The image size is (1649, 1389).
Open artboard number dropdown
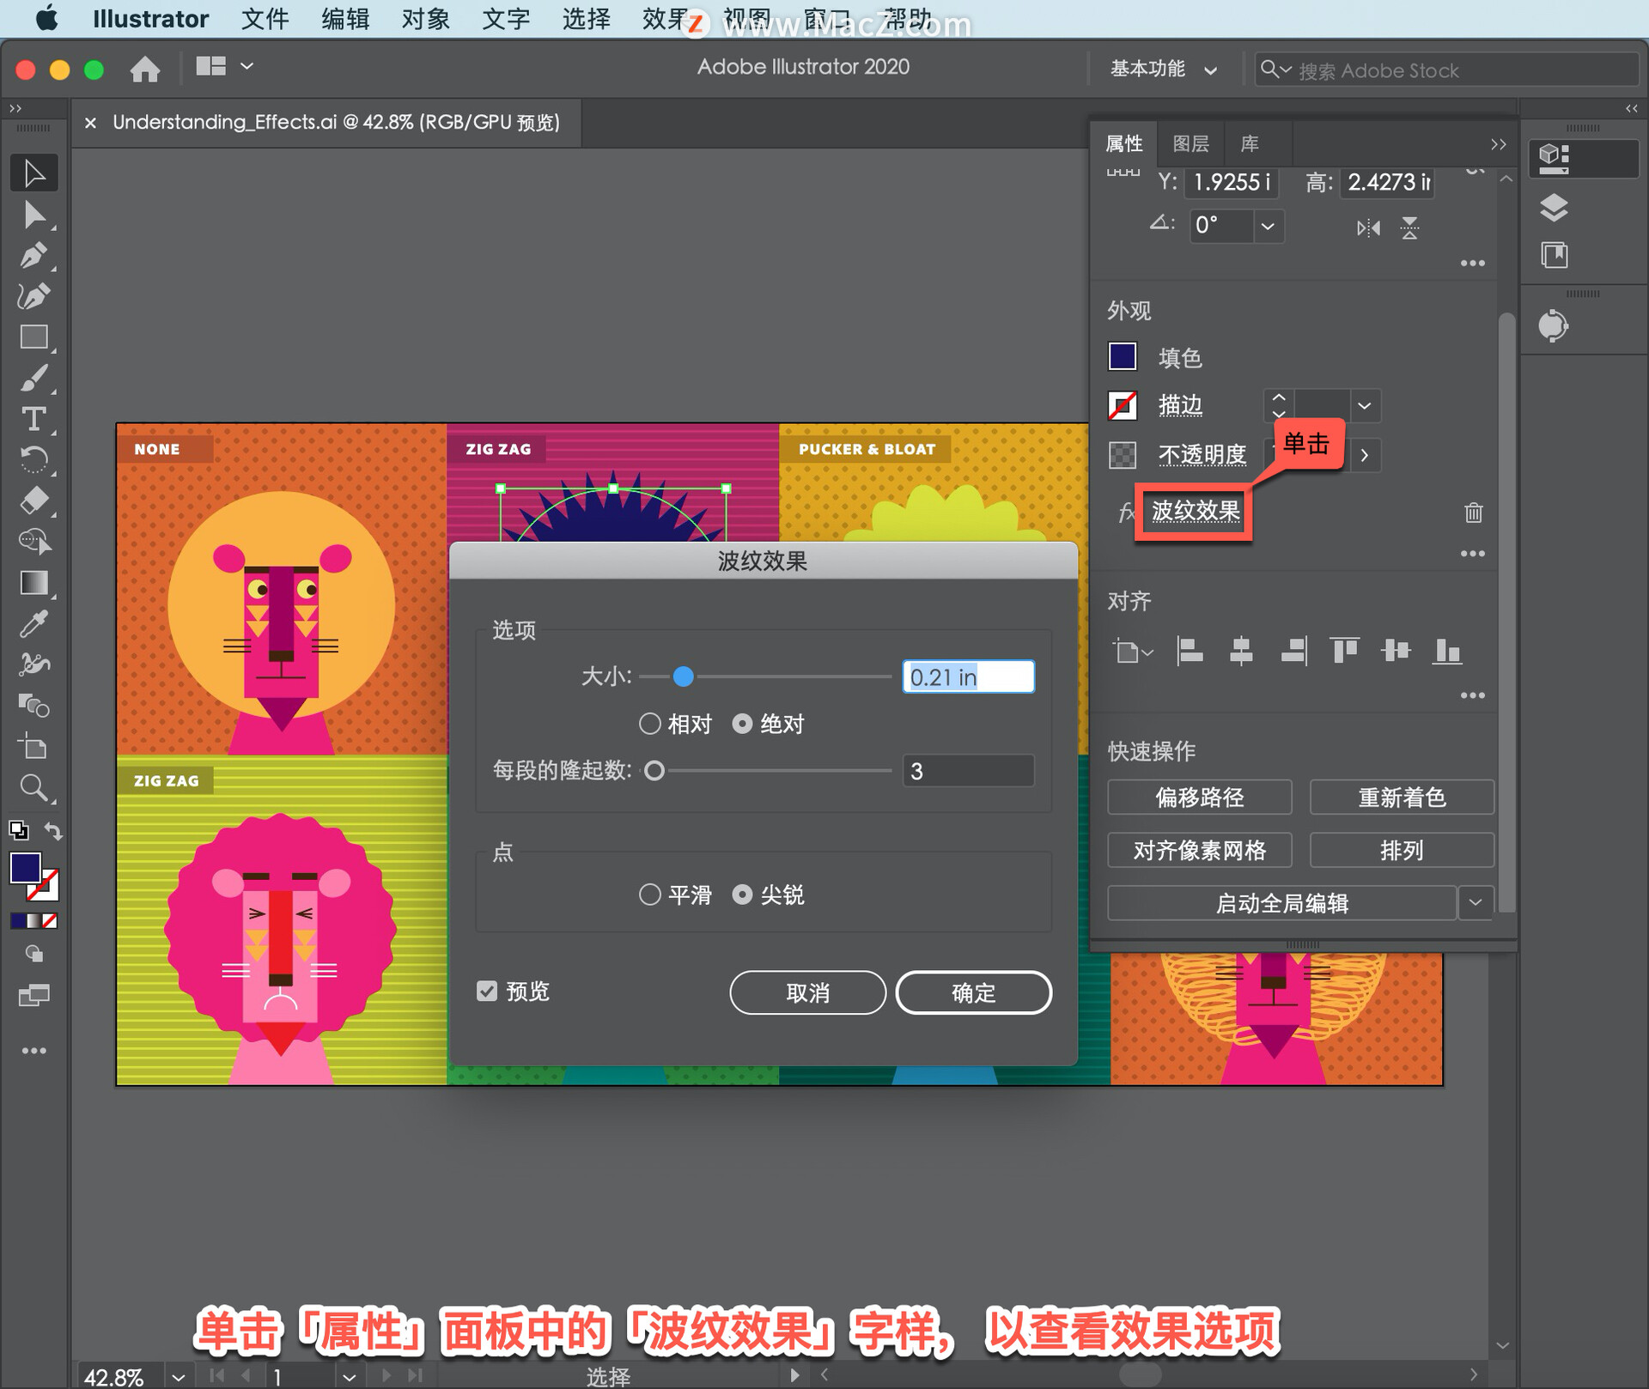click(x=349, y=1376)
